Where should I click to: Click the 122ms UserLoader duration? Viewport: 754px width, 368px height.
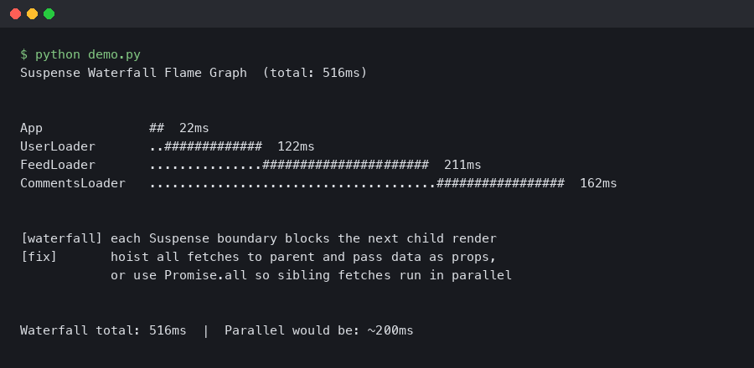(296, 146)
